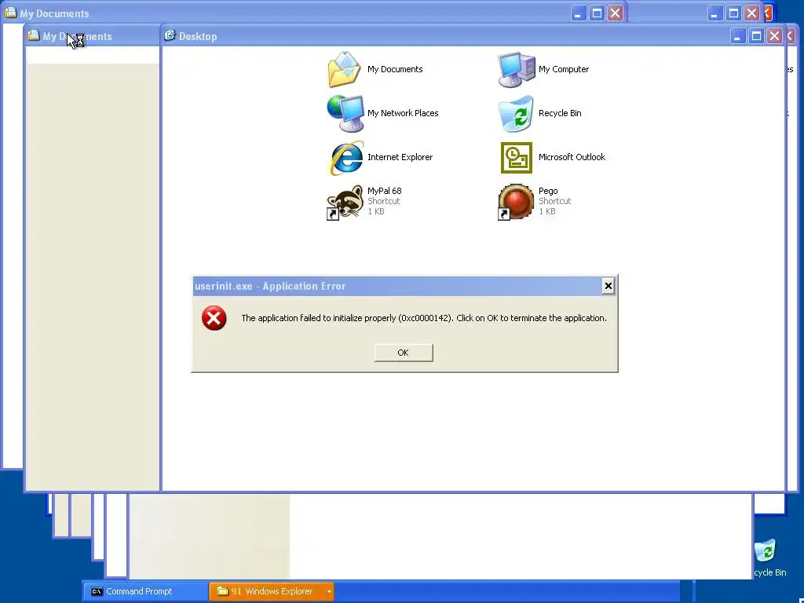Select the My Network Places icon

pos(345,113)
